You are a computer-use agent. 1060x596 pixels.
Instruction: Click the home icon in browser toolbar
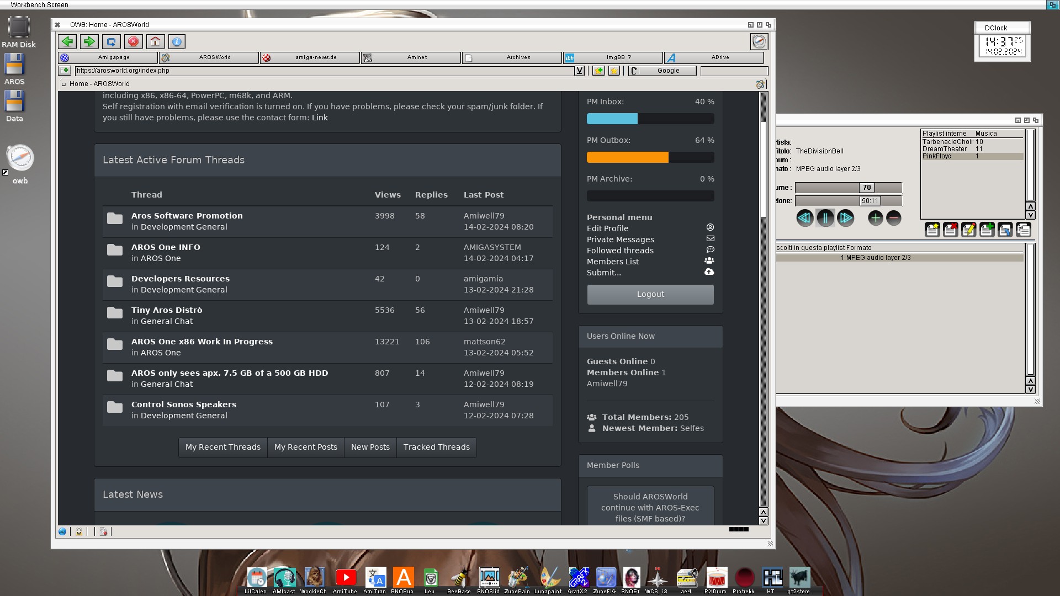coord(155,41)
